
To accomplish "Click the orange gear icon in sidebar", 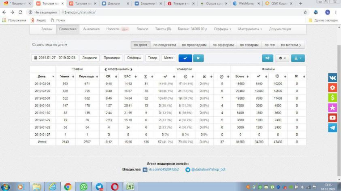I will click(333, 88).
